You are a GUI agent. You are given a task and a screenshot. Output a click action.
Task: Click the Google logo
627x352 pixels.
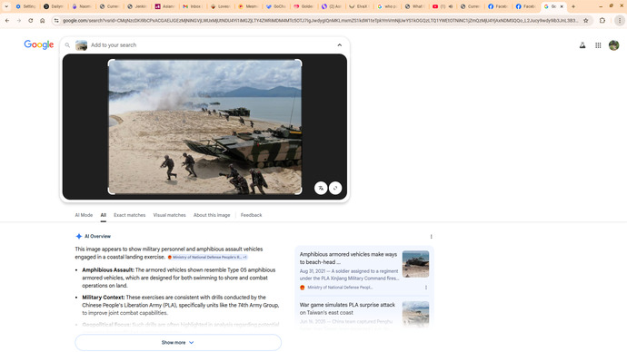pyautogui.click(x=39, y=44)
